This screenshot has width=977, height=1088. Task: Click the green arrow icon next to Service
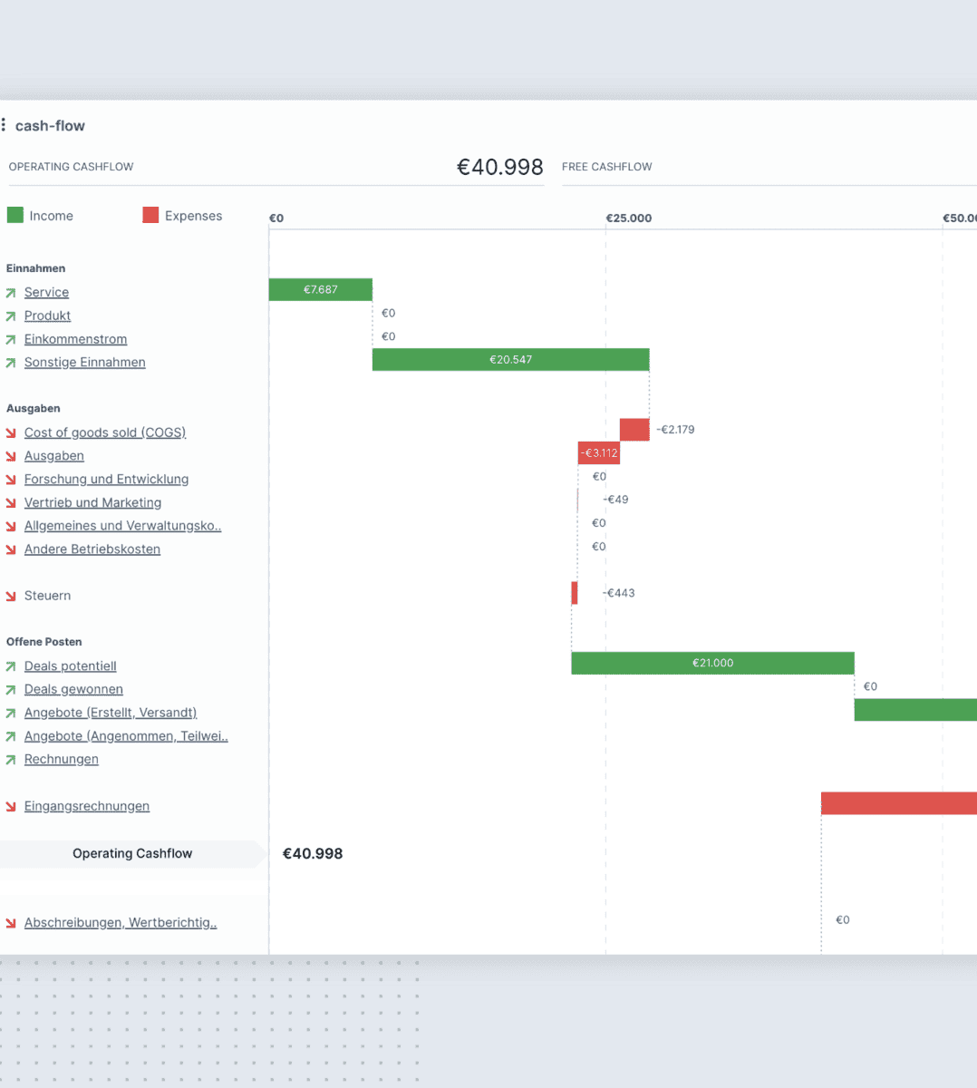(x=11, y=293)
